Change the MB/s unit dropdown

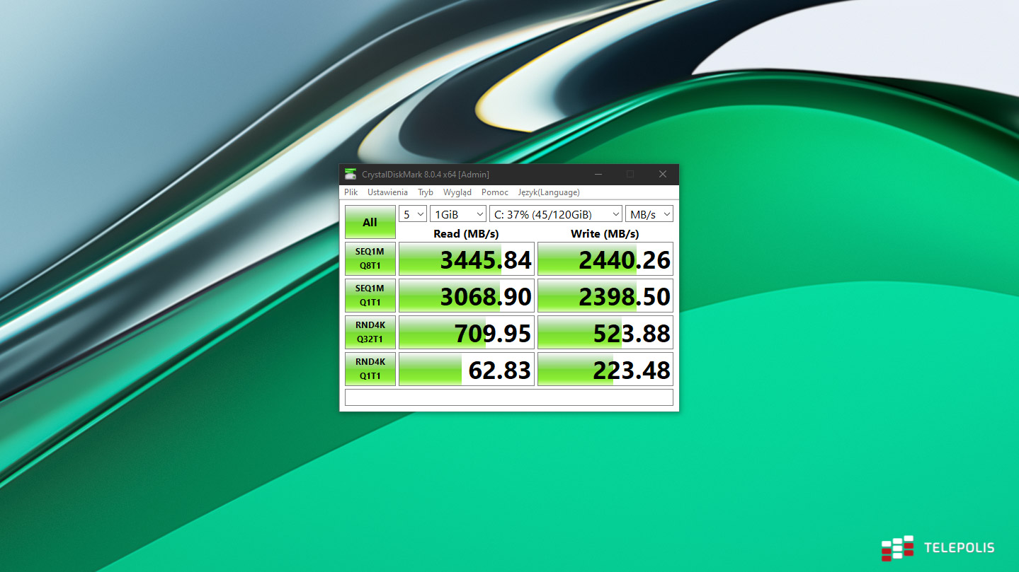(649, 214)
